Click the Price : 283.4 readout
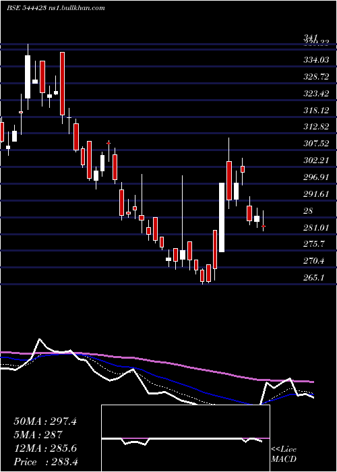Image resolution: width=337 pixels, height=472 pixels. (46, 462)
